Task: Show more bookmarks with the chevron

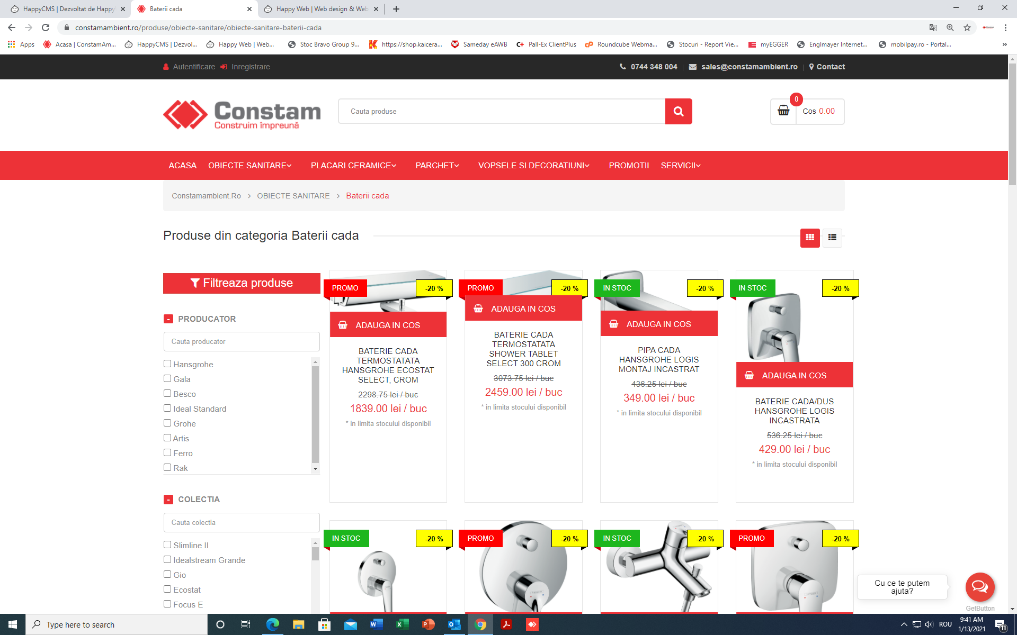Action: pyautogui.click(x=1004, y=44)
